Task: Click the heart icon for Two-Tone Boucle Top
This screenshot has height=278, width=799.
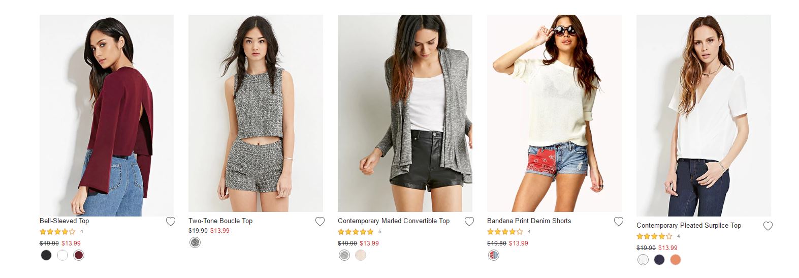Action: tap(320, 222)
